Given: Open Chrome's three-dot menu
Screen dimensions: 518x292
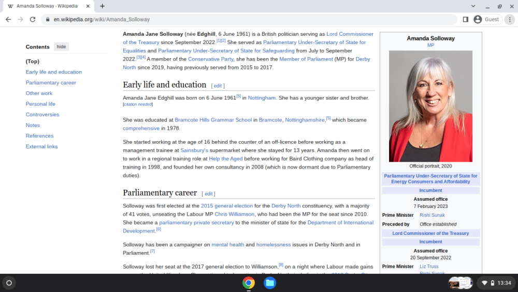Looking at the screenshot, I should click(510, 20).
